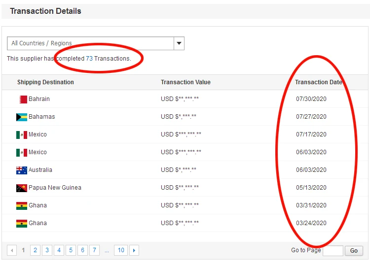Open page 3 of transactions
The image size is (370, 266).
click(47, 250)
